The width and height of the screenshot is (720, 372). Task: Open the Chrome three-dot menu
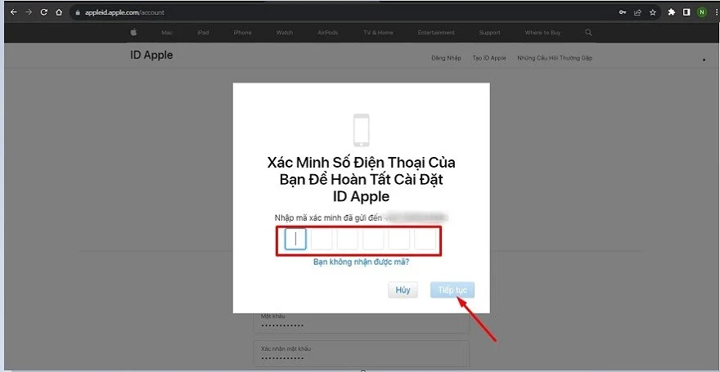tap(717, 12)
